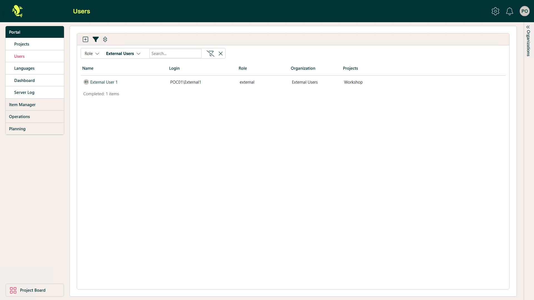Click the PO profile avatar

(x=525, y=11)
